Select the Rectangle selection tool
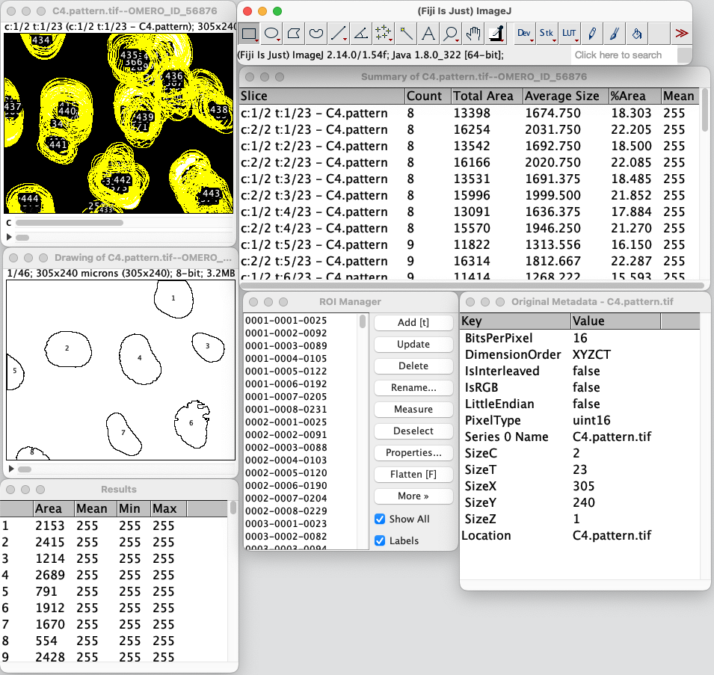Image resolution: width=714 pixels, height=675 pixels. click(x=249, y=33)
